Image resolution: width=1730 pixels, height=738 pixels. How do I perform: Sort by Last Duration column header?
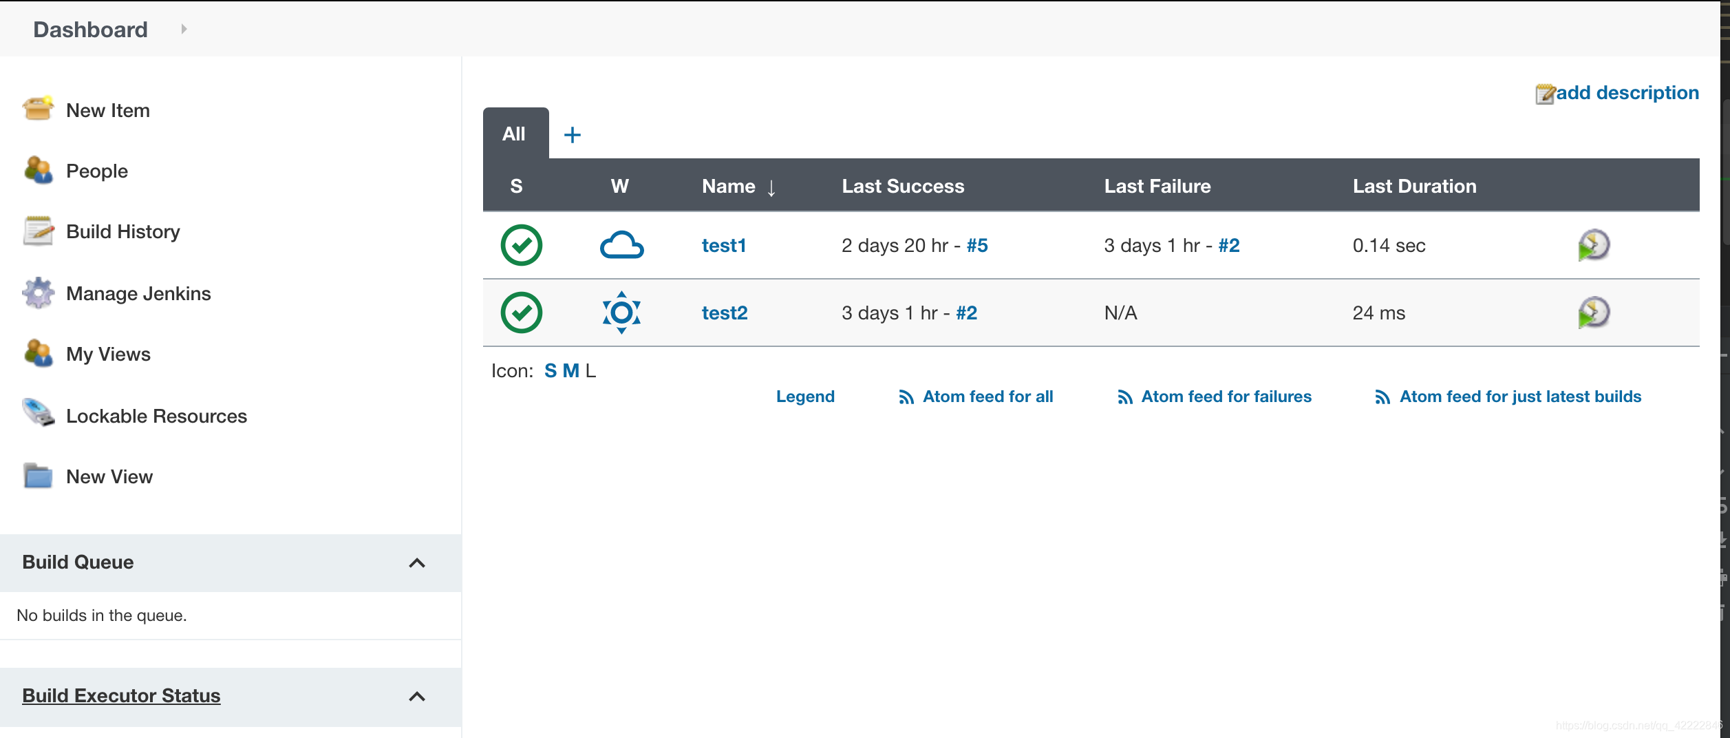pyautogui.click(x=1414, y=186)
